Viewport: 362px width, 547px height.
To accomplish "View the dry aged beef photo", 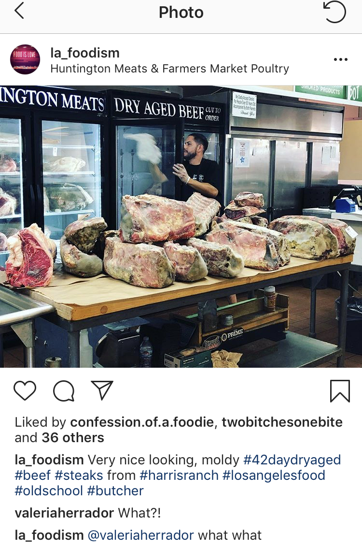I will tap(181, 227).
